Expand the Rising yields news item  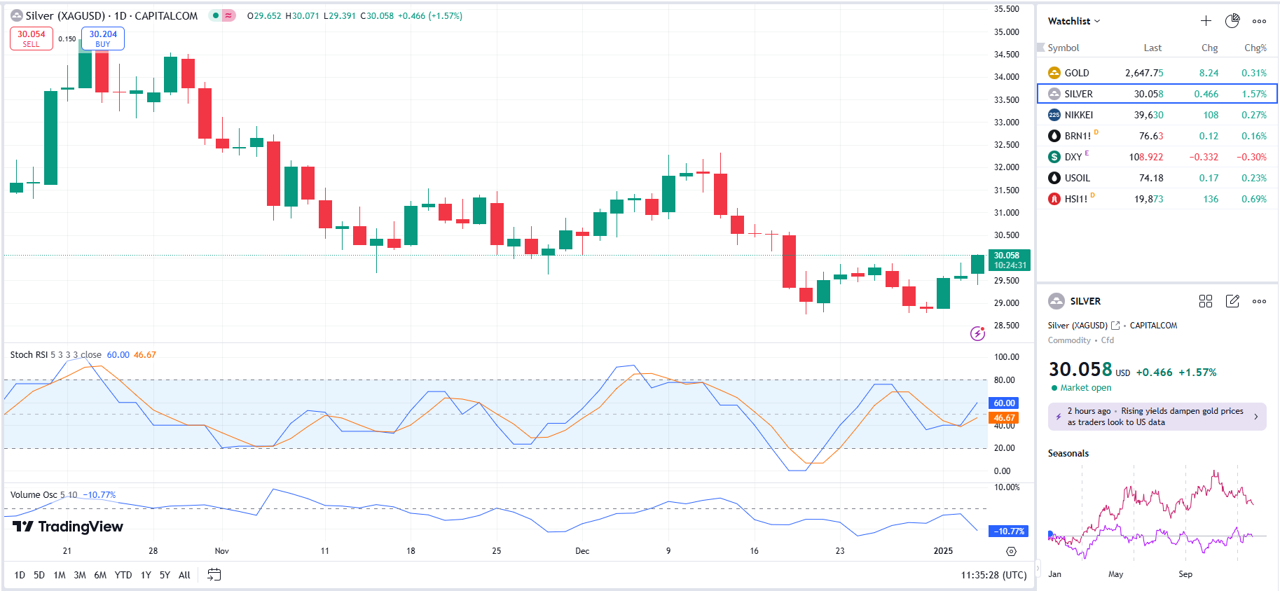[x=1157, y=417]
